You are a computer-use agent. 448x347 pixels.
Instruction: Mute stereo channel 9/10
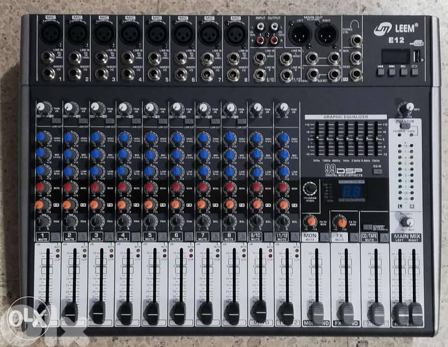(268, 237)
